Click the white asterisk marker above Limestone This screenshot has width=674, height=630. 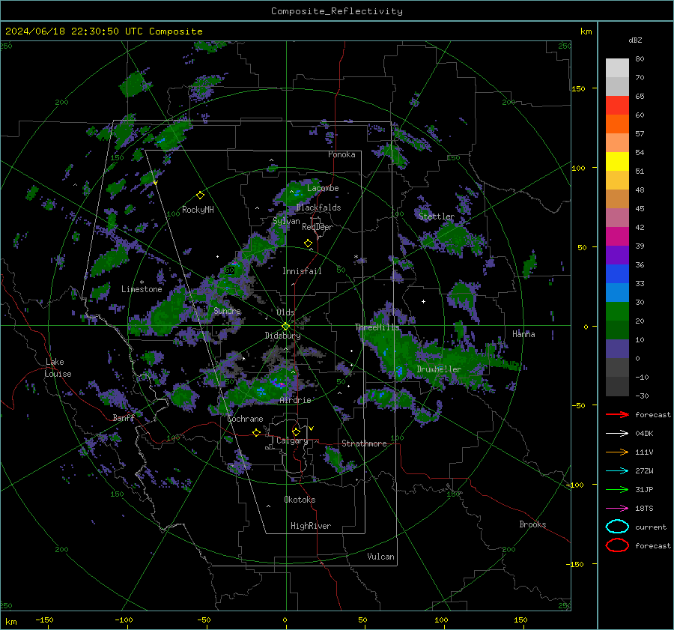(x=142, y=282)
